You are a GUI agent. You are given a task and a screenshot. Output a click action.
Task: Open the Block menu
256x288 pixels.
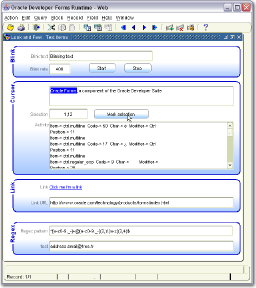pos(57,18)
